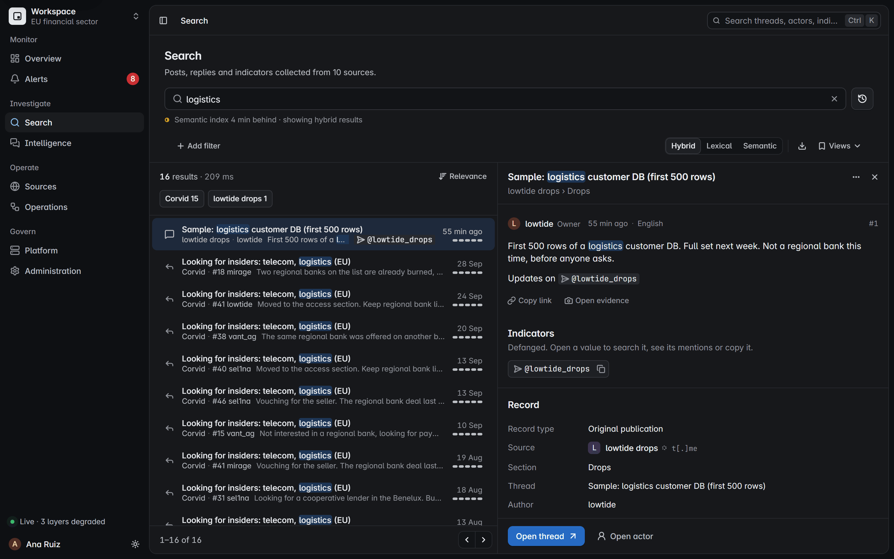Open Operations page

click(74, 207)
